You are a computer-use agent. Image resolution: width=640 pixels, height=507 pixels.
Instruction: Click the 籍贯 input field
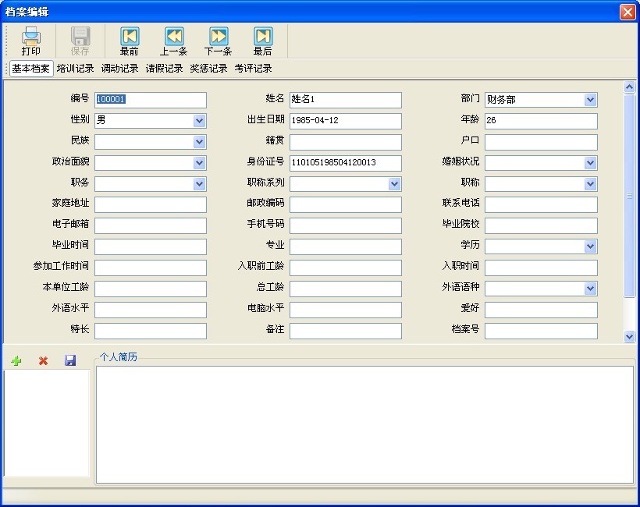click(346, 142)
